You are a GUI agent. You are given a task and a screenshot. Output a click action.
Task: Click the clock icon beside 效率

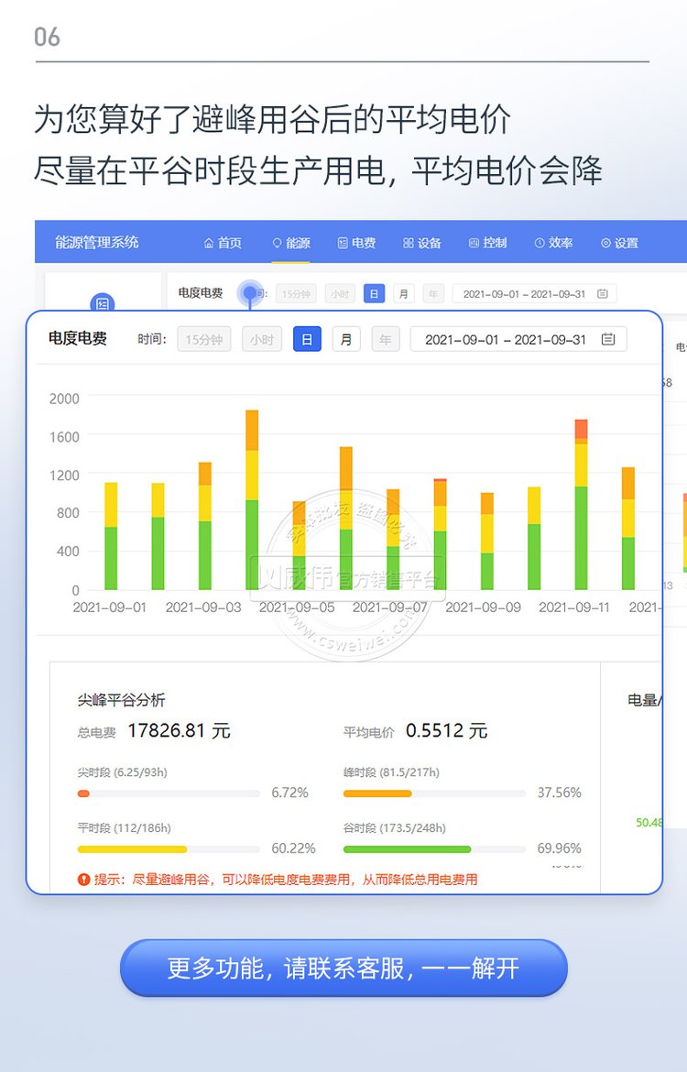point(539,243)
